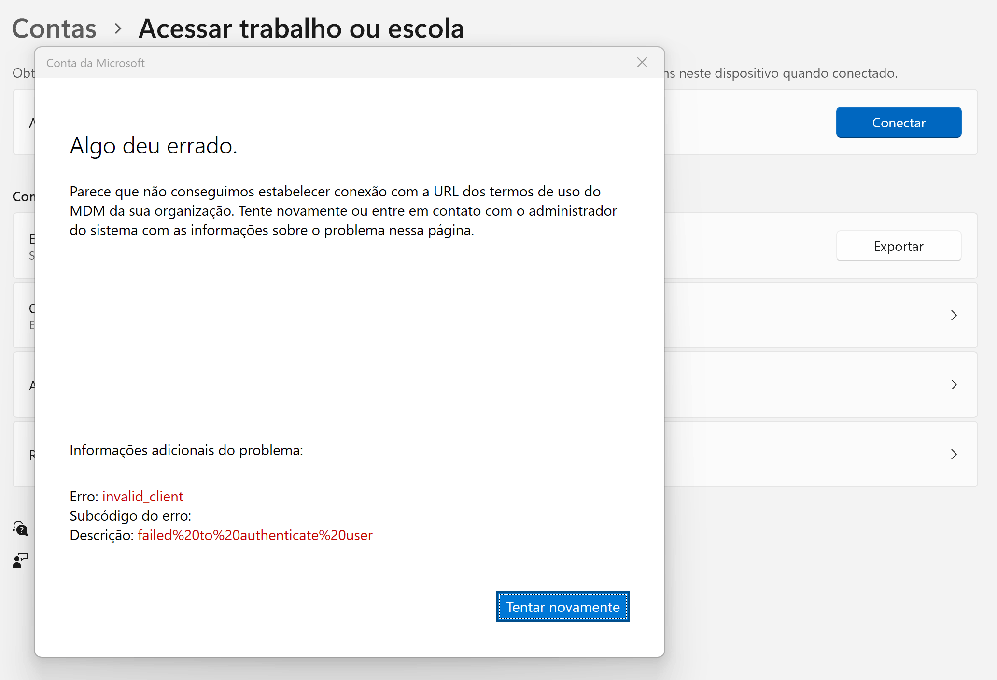
Task: Click the Algo deu errado heading
Action: 154,146
